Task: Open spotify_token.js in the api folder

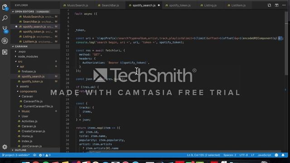Action: [35, 81]
